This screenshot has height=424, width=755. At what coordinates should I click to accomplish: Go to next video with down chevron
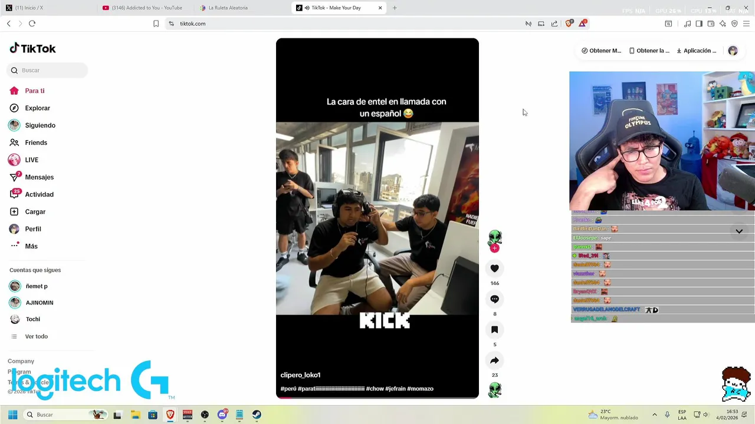click(x=739, y=231)
